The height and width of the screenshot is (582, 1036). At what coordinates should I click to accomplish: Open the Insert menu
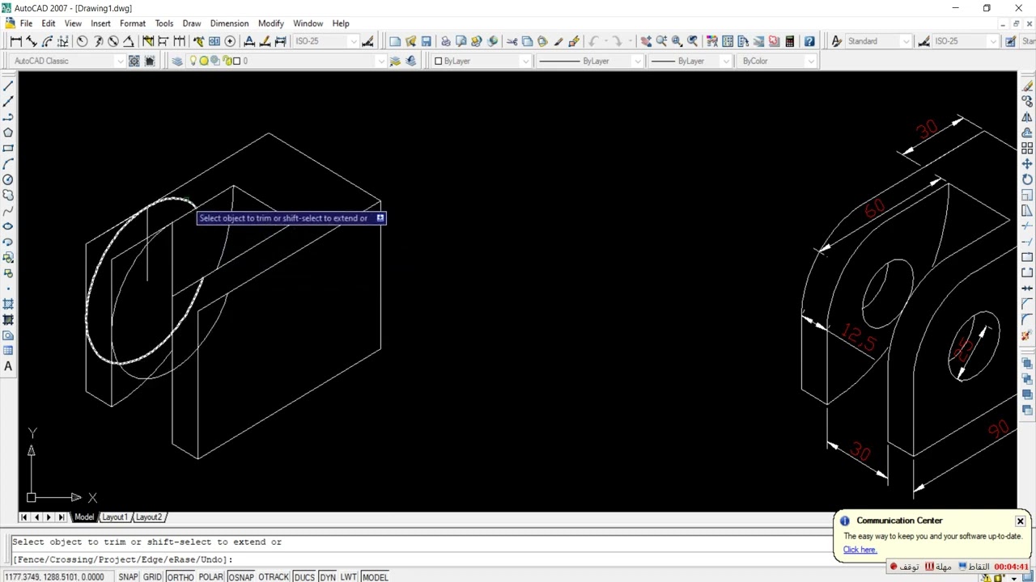(100, 23)
